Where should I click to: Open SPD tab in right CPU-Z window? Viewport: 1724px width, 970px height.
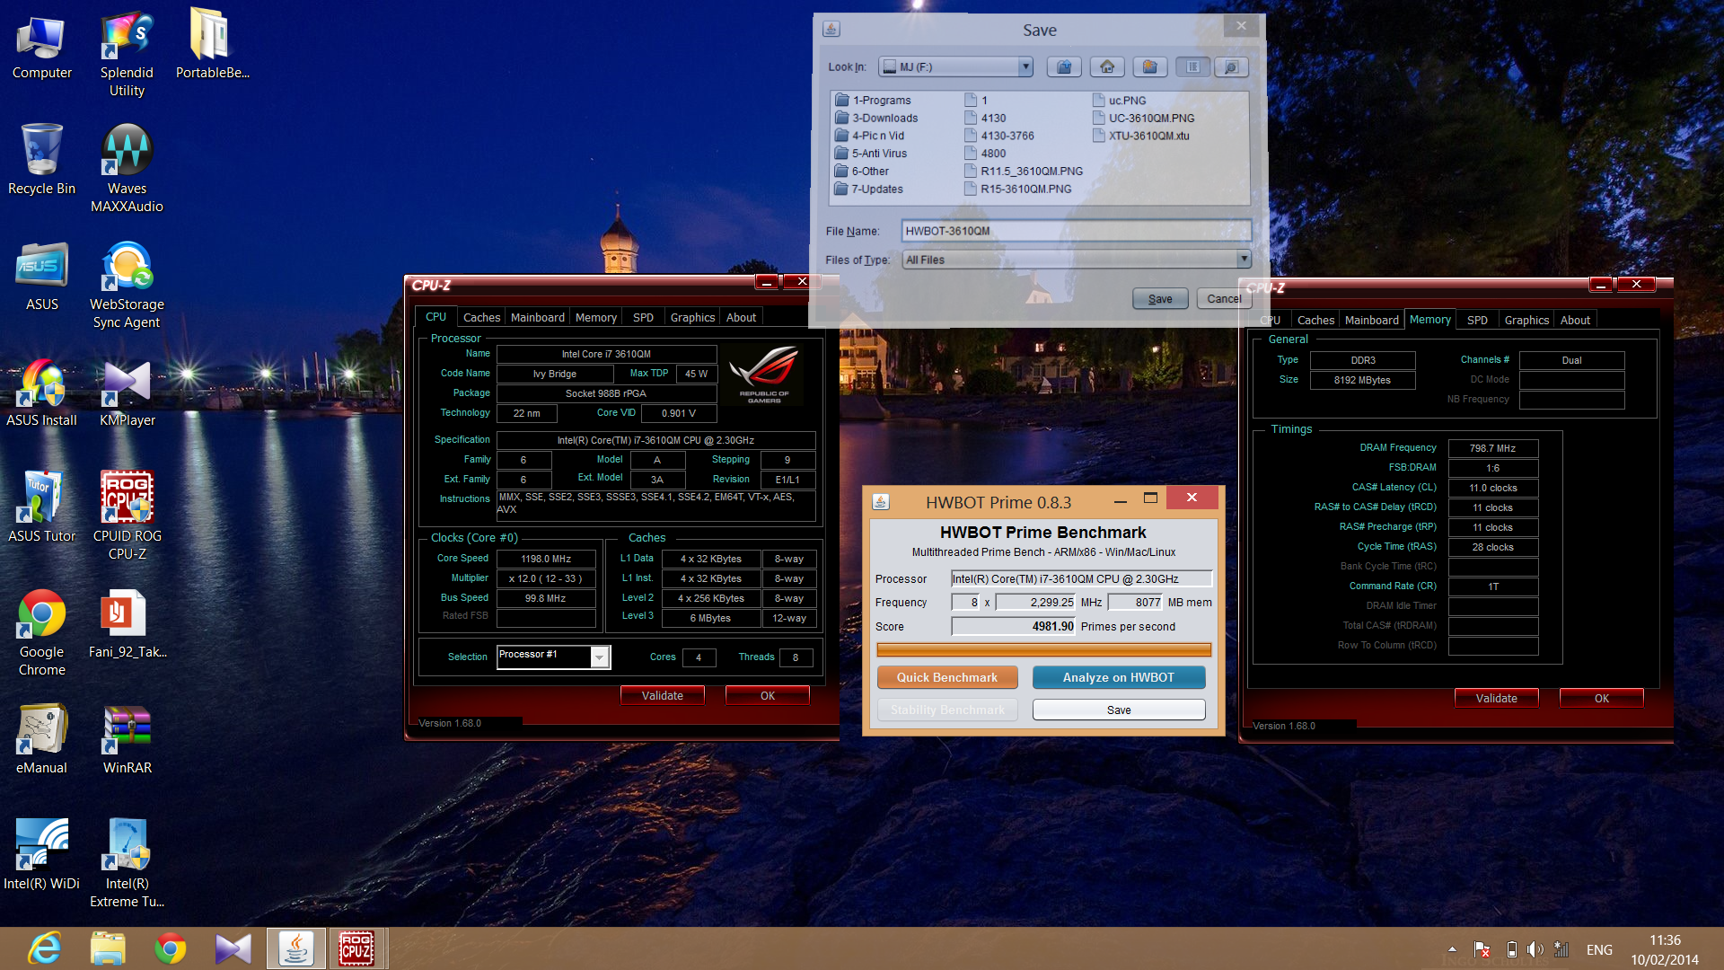pos(1477,321)
